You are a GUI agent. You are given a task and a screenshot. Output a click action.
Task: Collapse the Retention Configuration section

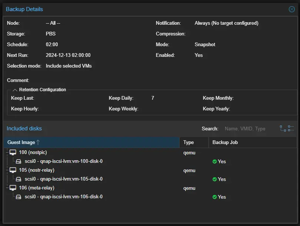(15, 90)
